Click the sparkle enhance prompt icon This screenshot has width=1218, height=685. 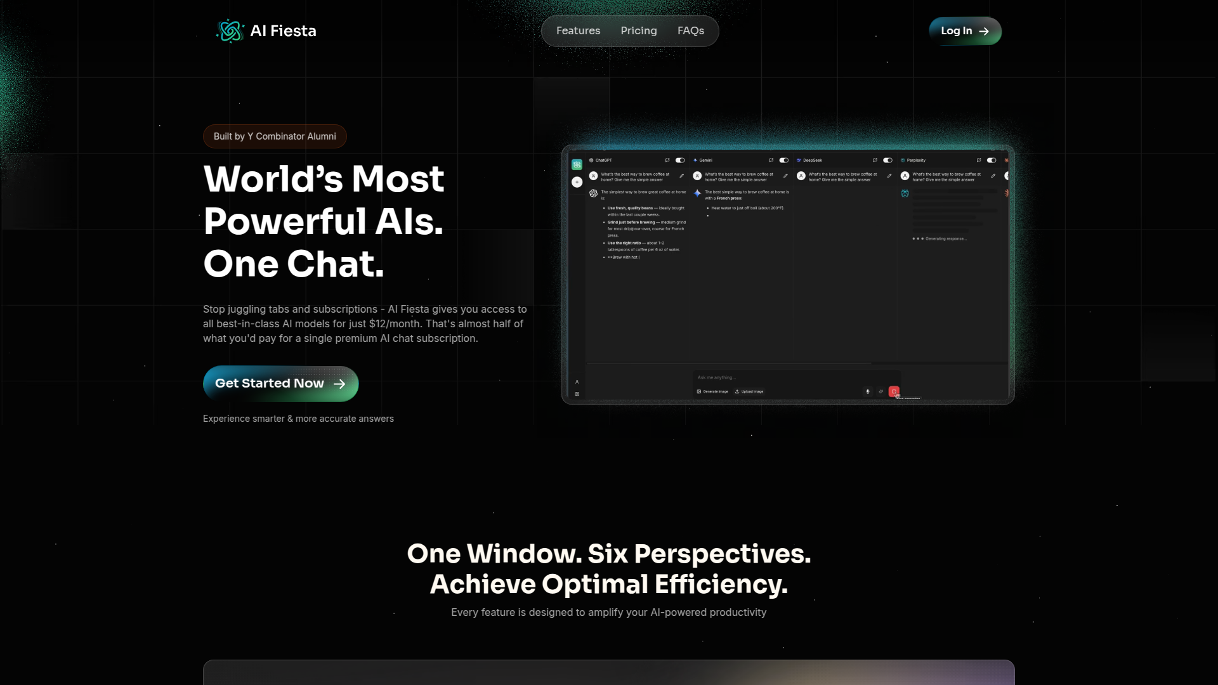point(881,391)
